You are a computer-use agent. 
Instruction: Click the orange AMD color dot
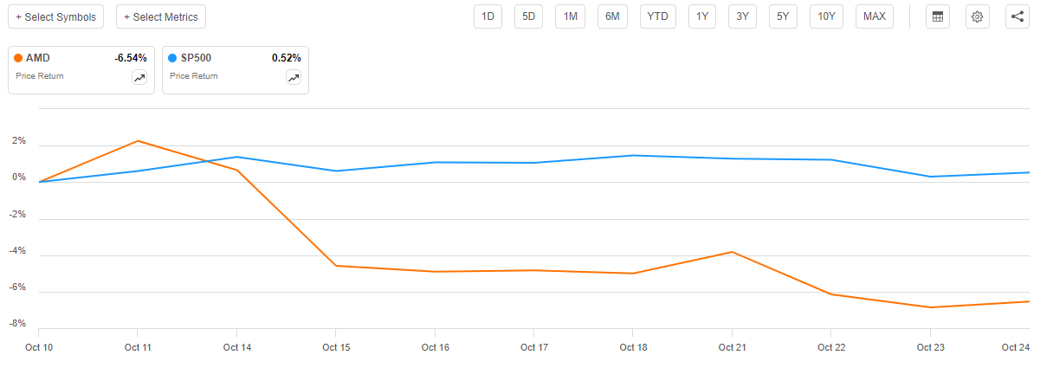18,58
